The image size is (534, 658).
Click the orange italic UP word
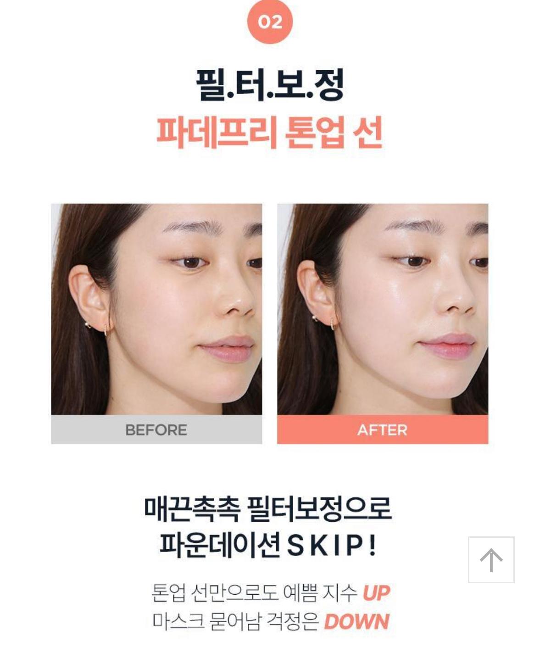376,593
